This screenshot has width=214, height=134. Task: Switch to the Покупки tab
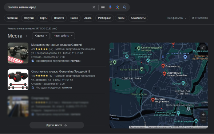click(29, 18)
